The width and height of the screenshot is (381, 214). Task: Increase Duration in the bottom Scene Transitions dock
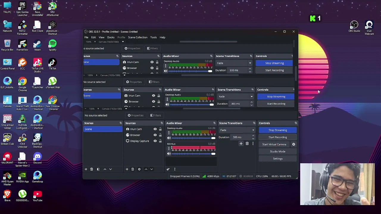pos(253,136)
